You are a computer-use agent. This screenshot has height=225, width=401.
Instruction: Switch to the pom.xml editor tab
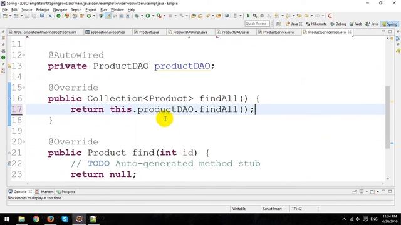[44, 32]
